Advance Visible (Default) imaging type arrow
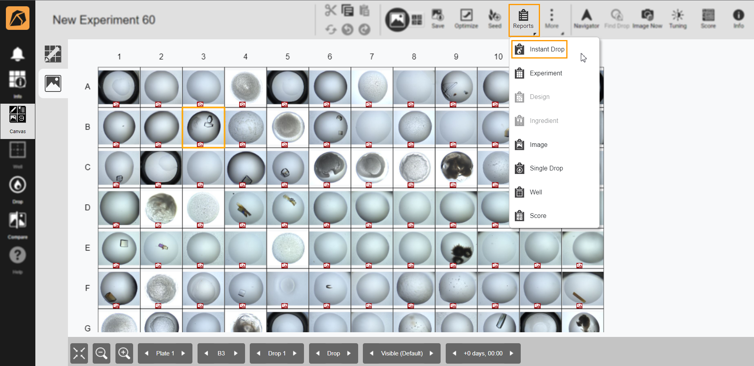Image resolution: width=754 pixels, height=366 pixels. (432, 353)
